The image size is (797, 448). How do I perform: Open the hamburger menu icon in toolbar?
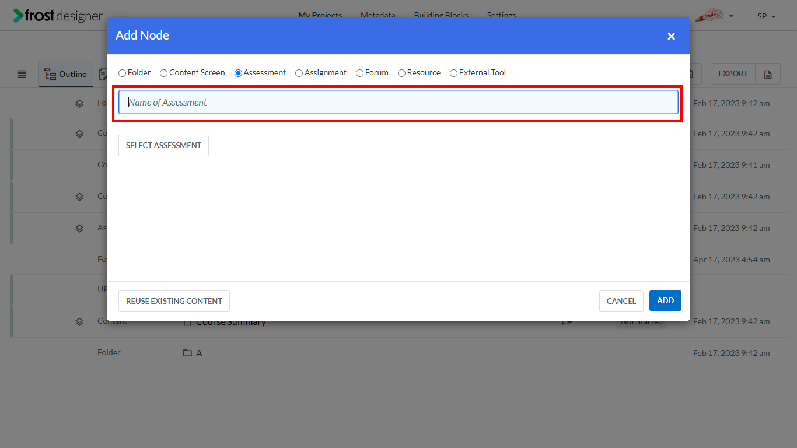(x=22, y=74)
